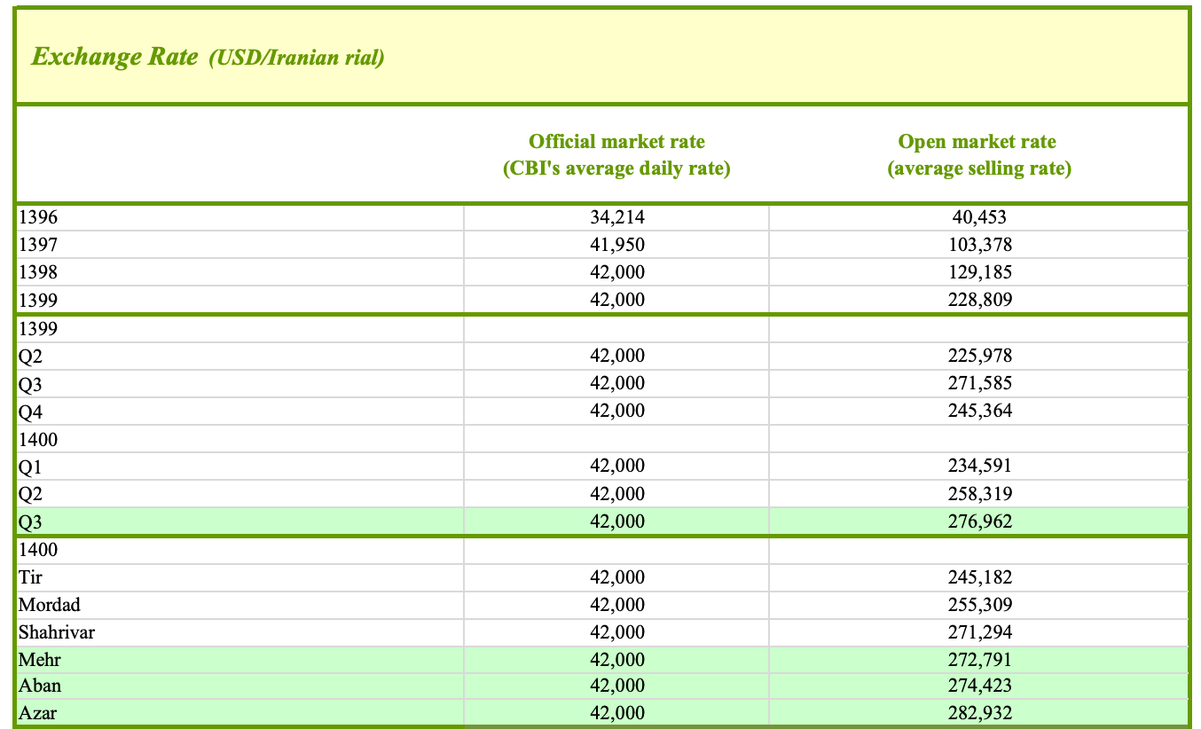
Task: Click the Mehr month label
Action: click(x=39, y=660)
